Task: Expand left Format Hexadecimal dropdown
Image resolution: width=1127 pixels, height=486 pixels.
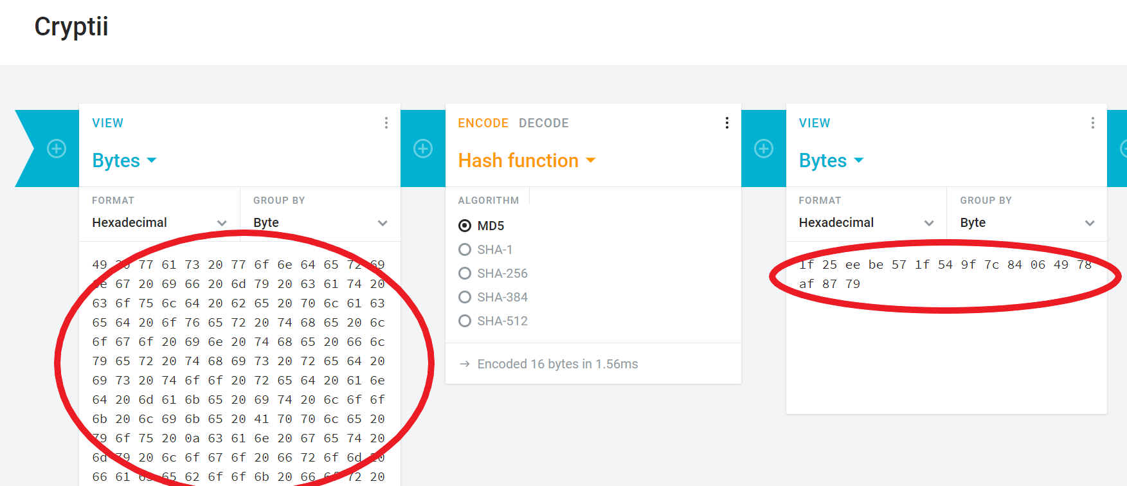Action: [x=159, y=222]
